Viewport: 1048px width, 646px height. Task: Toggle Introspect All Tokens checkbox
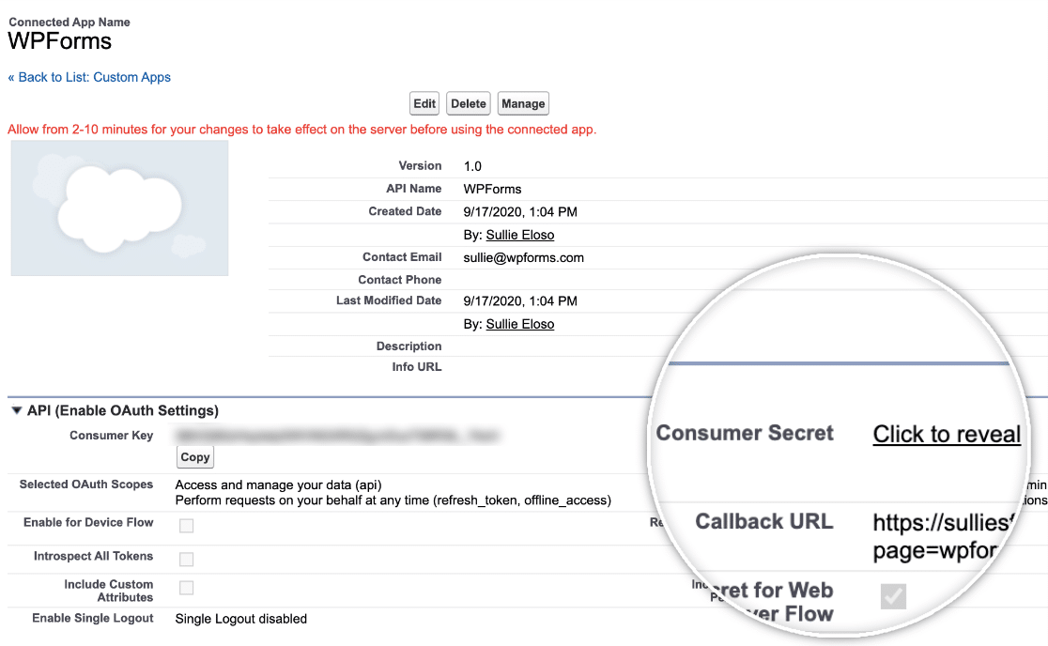pos(187,560)
